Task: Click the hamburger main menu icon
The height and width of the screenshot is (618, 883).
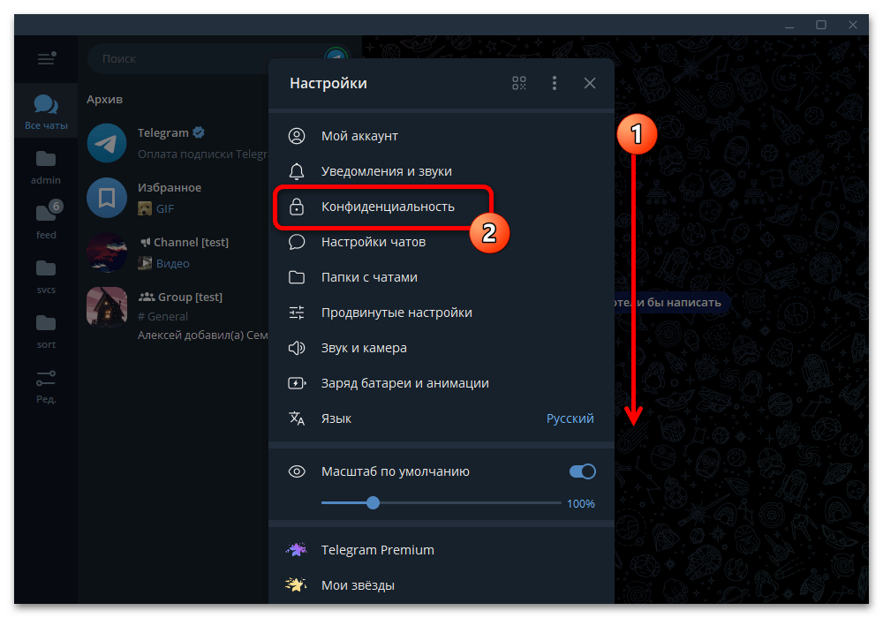Action: 46,58
